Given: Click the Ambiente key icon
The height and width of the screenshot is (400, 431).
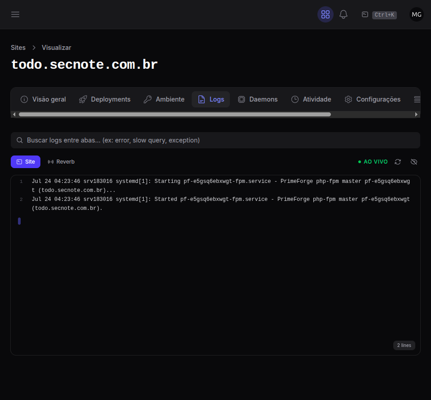Looking at the screenshot, I should pos(148,99).
